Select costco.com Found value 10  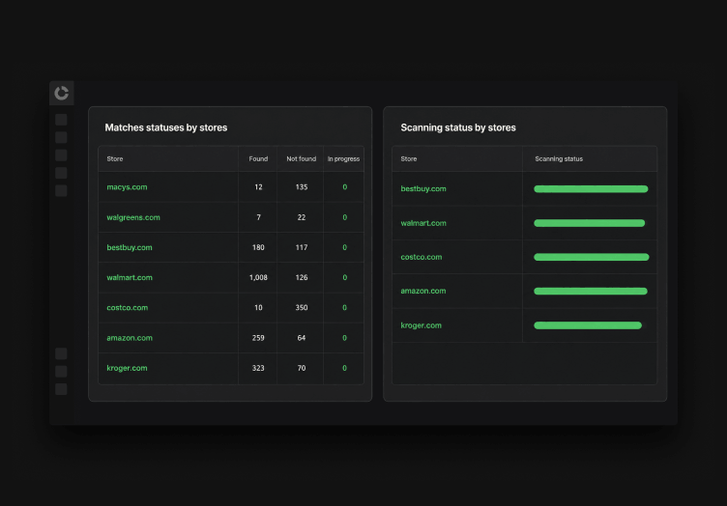(x=258, y=307)
